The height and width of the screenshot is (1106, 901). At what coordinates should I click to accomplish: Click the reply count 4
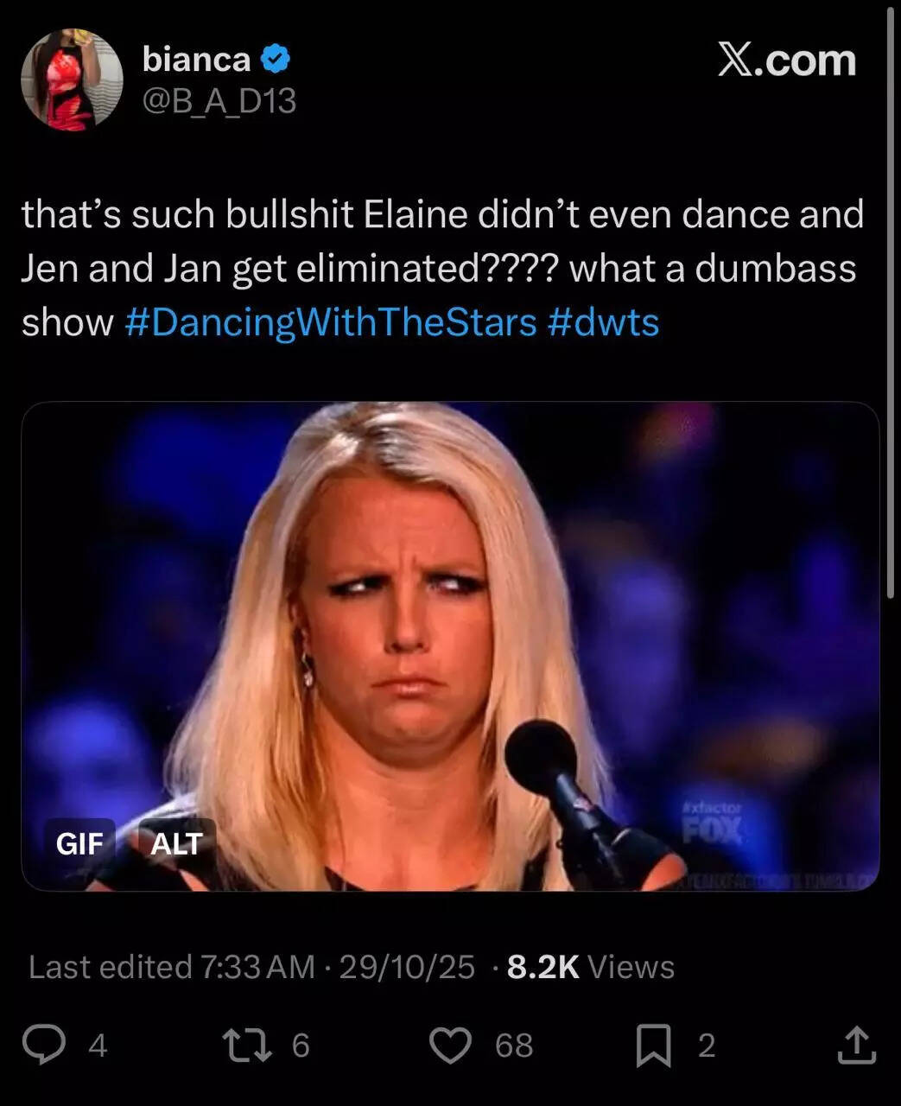98,1046
